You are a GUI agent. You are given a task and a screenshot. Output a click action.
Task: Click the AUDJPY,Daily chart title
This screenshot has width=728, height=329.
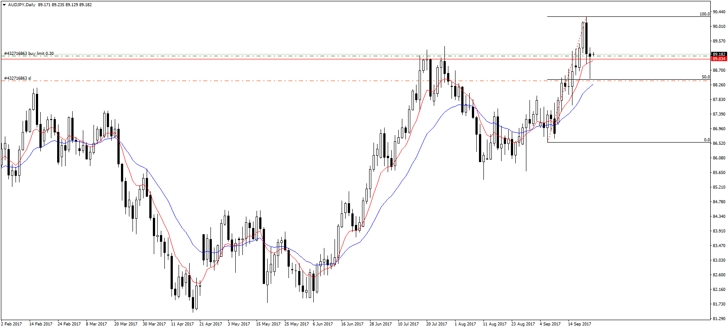[x=21, y=5]
